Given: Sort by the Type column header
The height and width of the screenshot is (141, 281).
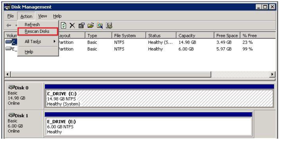Looking at the screenshot, I should tap(99, 36).
